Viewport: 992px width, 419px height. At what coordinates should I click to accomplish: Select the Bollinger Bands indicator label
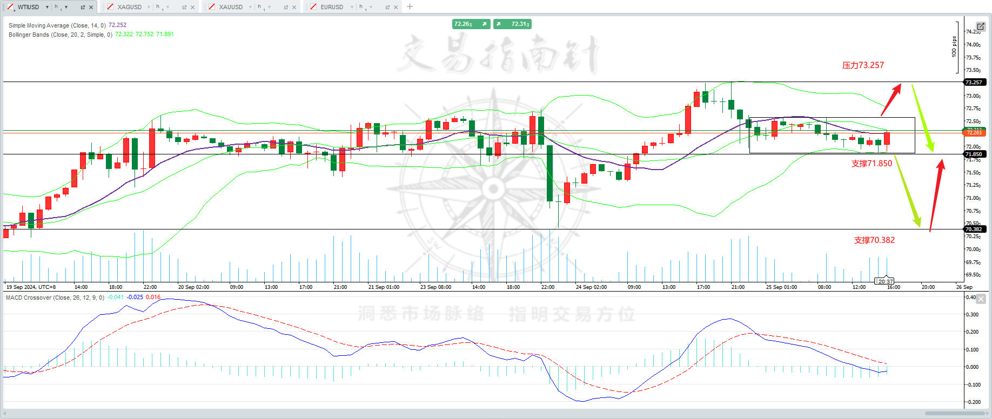click(61, 35)
